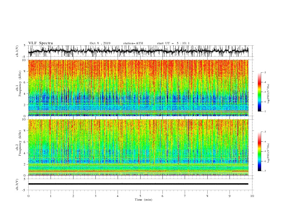This screenshot has height=220, width=284.
Task: Click the "ch.3(V)" axis label
Action: pos(17,184)
